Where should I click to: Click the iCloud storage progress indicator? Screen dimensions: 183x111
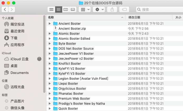39,59
